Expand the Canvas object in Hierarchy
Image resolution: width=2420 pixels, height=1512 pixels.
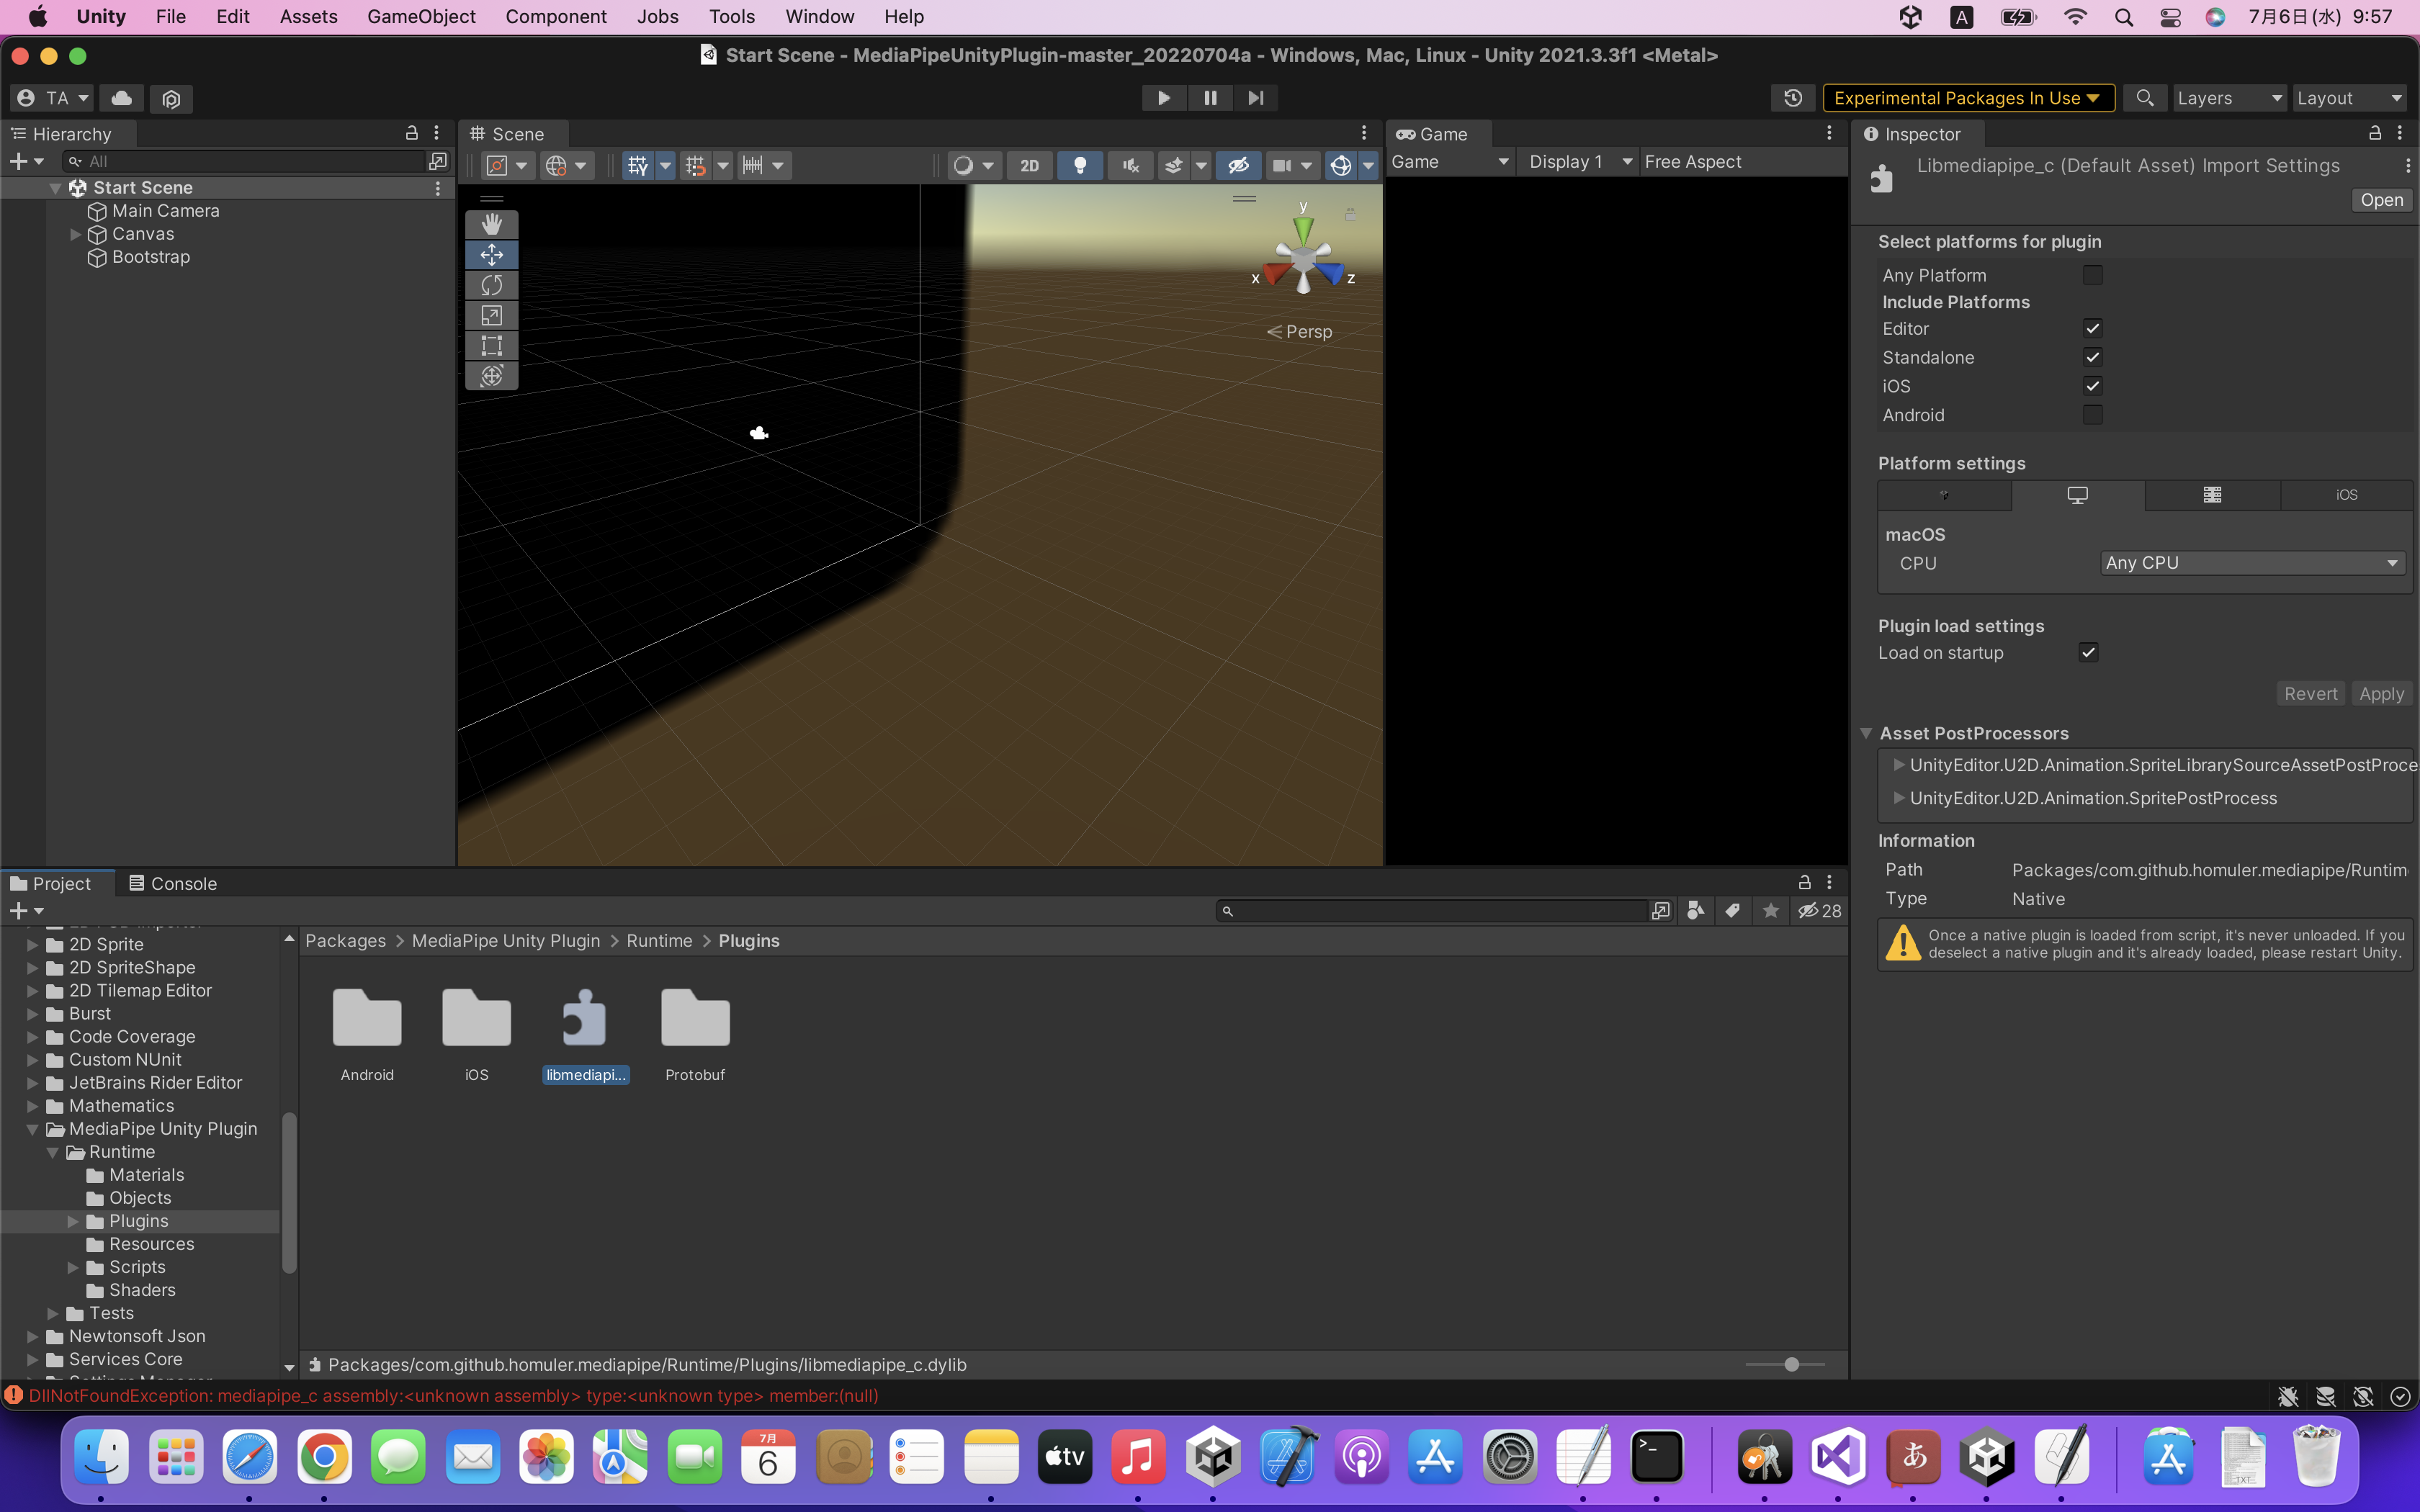[x=76, y=234]
